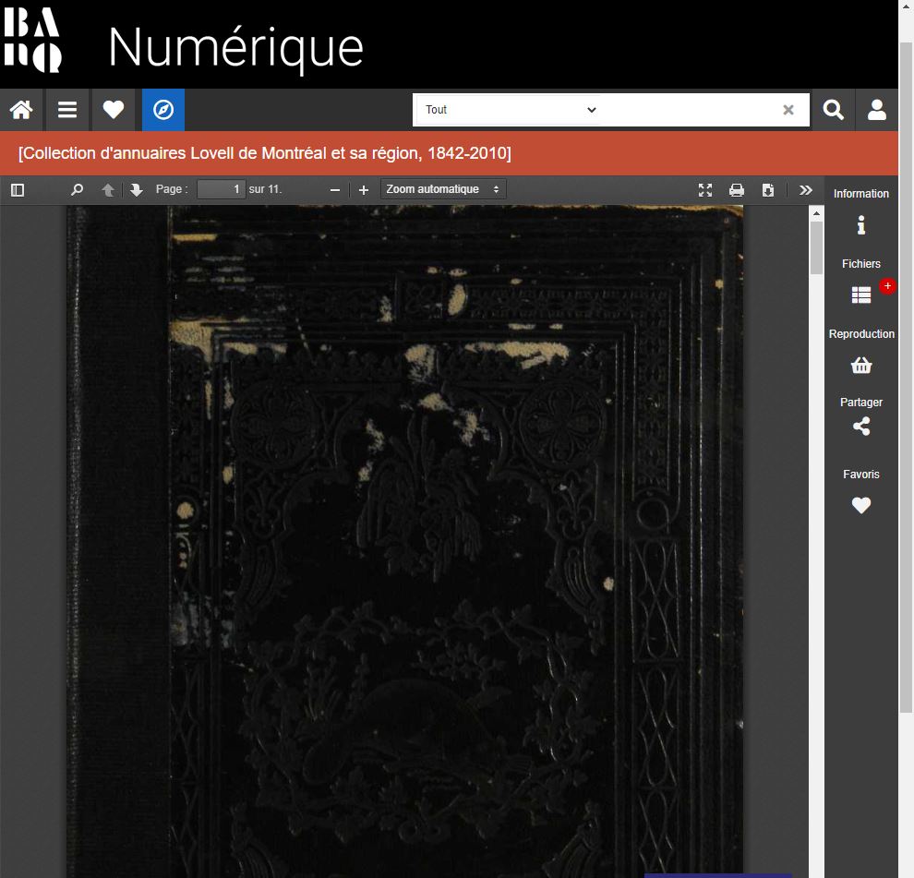Open the Information panel icon

click(x=861, y=225)
